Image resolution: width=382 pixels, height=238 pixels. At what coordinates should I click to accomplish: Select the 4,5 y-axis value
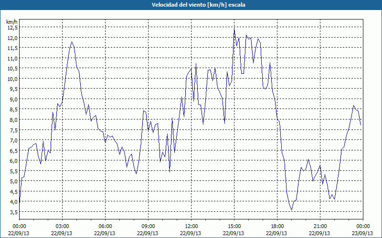(14, 192)
